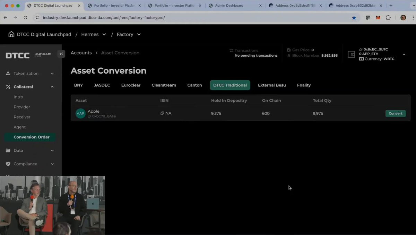Viewport: 416px width, 235px height.
Task: Click extension icon left of MetaMask
Action: (x=368, y=18)
